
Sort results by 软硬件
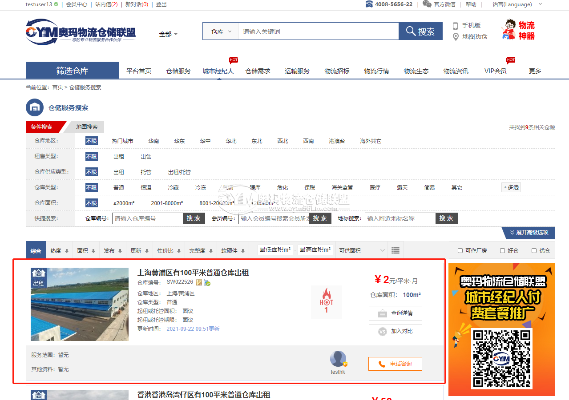click(233, 250)
